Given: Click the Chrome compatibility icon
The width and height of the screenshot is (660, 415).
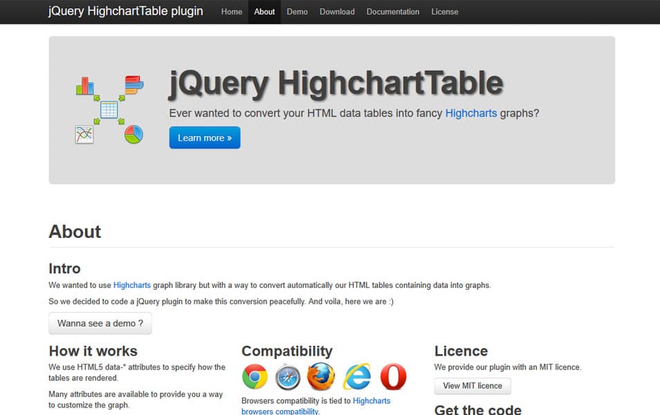Looking at the screenshot, I should pos(254,376).
